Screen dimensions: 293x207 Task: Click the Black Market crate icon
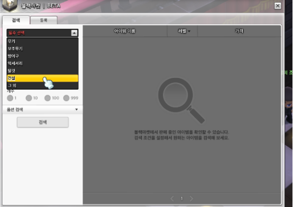coord(10,5)
